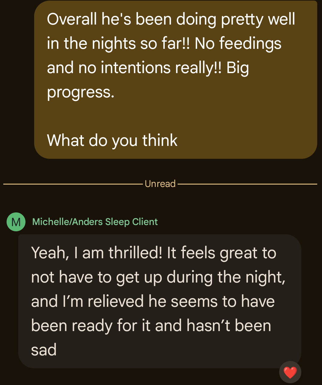Click the word "progress." in sent message

click(81, 92)
